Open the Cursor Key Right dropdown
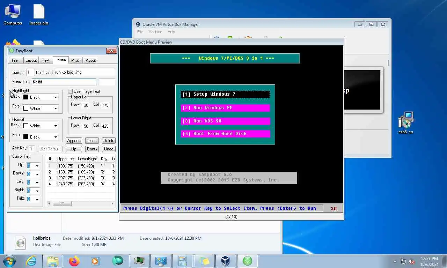The image size is (447, 268). (37, 191)
